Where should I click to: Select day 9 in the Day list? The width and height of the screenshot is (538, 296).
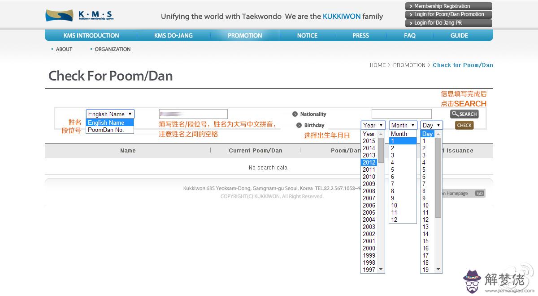[x=428, y=198]
